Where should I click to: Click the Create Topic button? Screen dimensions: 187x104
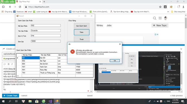[x=11, y=96]
